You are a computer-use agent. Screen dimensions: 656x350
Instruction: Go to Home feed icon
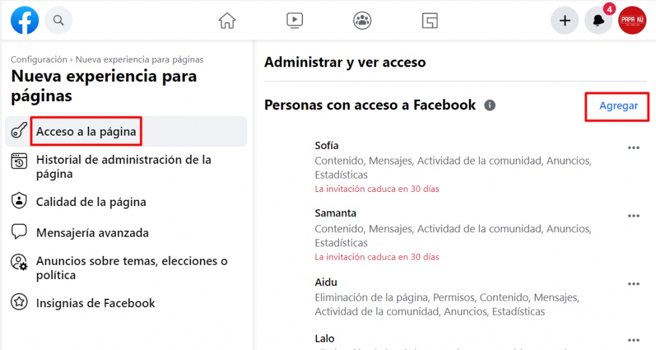coord(227,20)
